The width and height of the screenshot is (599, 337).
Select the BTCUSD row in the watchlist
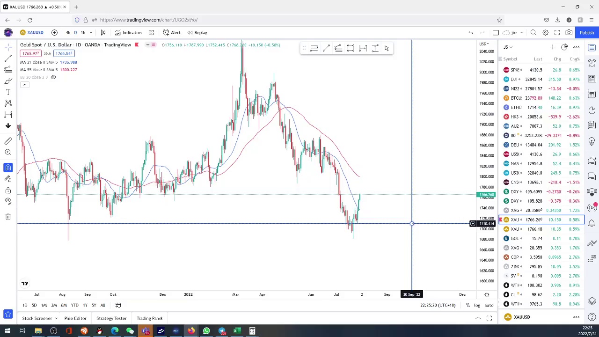[542, 98]
